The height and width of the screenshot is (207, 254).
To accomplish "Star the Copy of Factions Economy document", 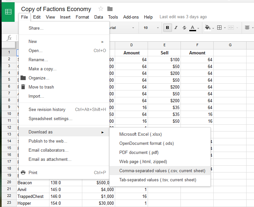I will click(x=100, y=8).
